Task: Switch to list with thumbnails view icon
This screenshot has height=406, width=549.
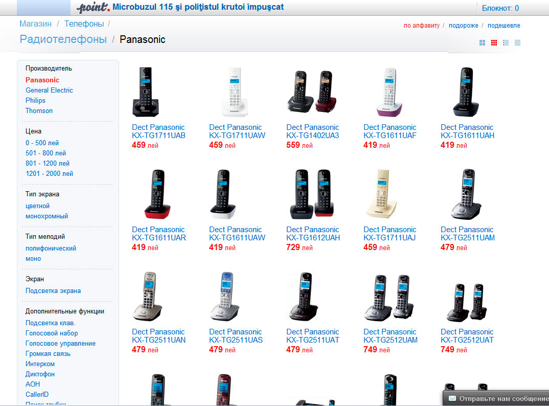Action: pos(506,43)
